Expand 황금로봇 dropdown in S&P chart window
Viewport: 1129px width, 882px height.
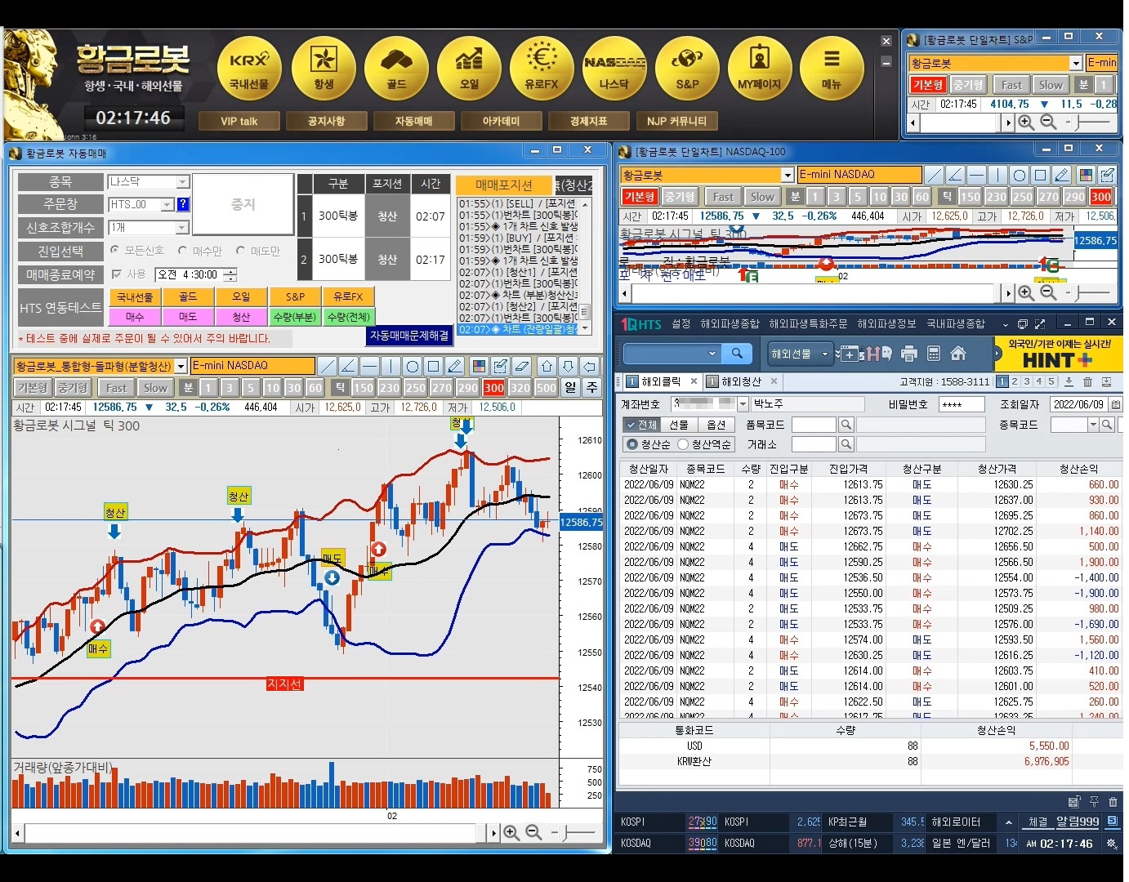tap(1076, 63)
